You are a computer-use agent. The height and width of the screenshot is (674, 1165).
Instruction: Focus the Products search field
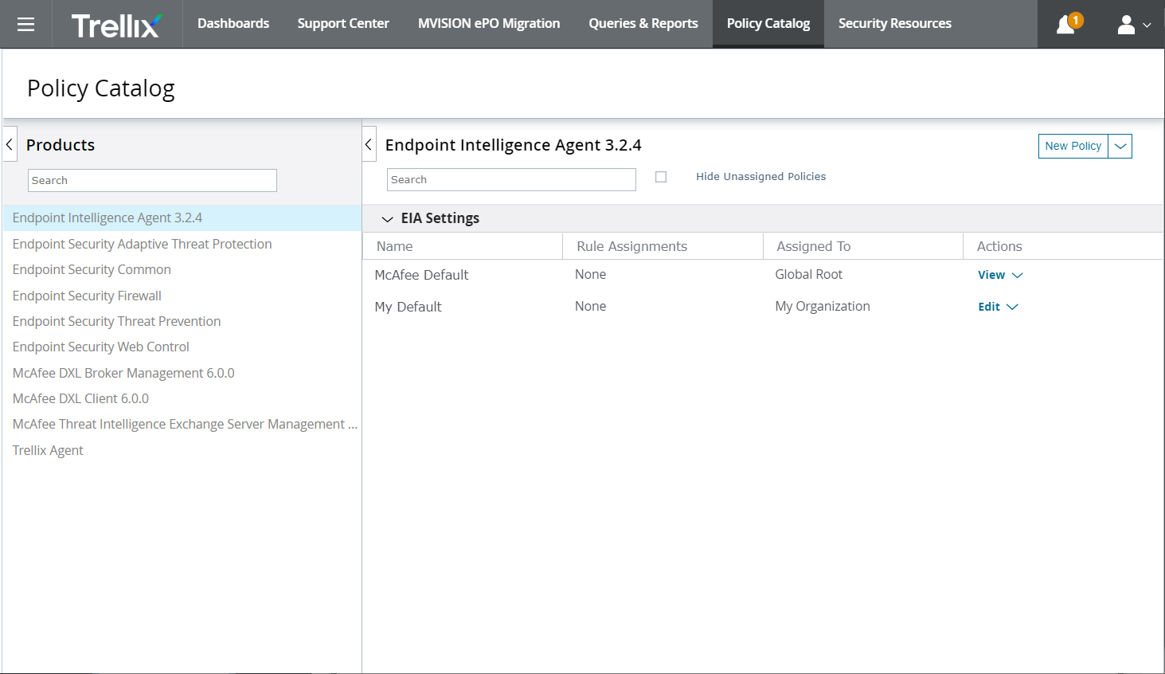click(x=152, y=180)
